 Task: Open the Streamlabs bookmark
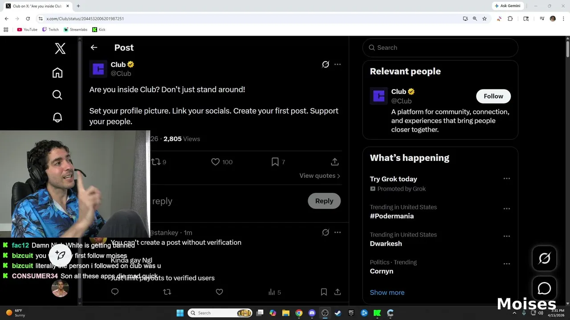75,29
